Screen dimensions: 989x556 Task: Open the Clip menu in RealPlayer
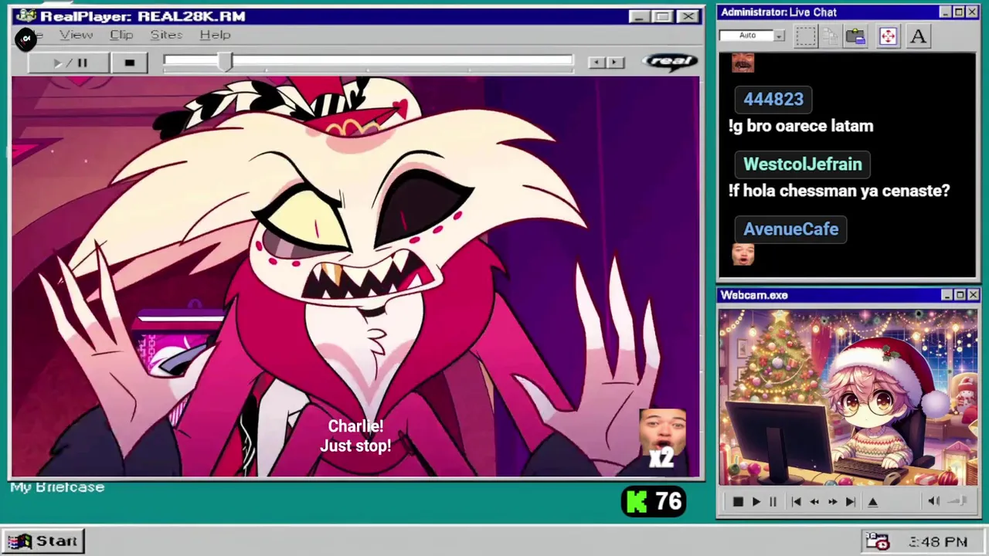click(121, 35)
